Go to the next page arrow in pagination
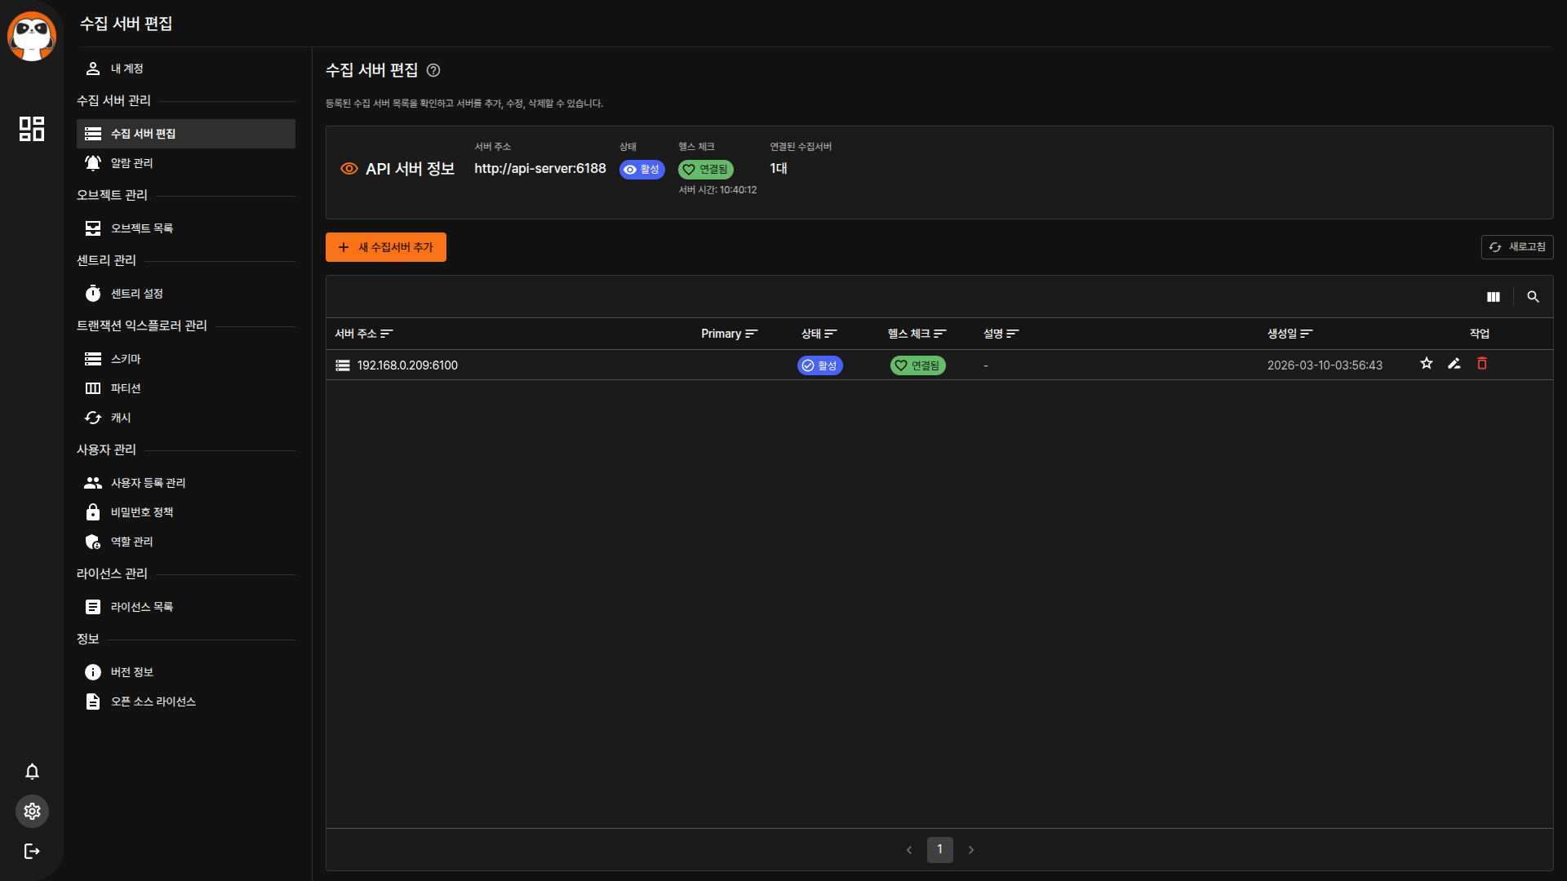This screenshot has height=881, width=1567. pos(971,850)
